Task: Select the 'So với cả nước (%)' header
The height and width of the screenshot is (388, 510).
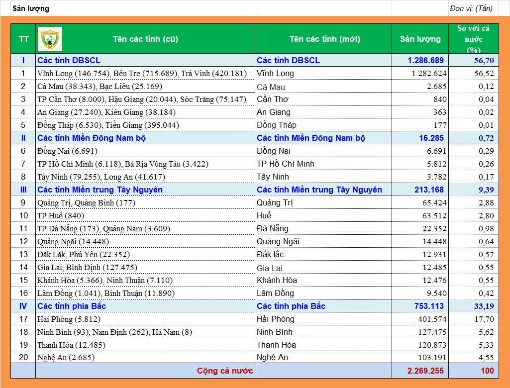Action: pos(473,39)
